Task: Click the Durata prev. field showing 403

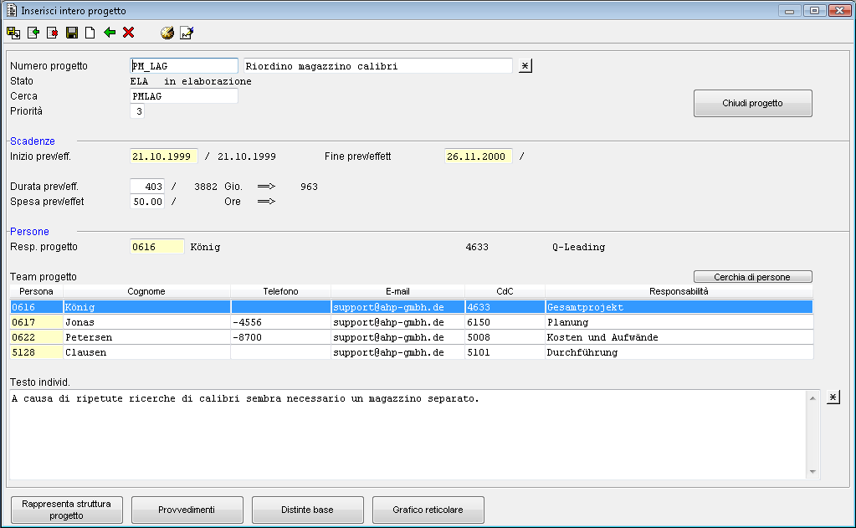Action: click(x=147, y=187)
